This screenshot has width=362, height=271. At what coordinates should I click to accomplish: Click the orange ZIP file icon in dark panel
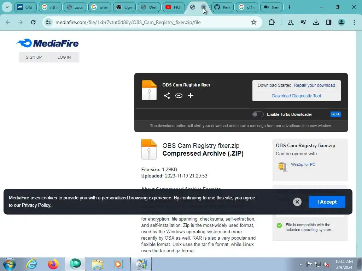[x=149, y=90]
